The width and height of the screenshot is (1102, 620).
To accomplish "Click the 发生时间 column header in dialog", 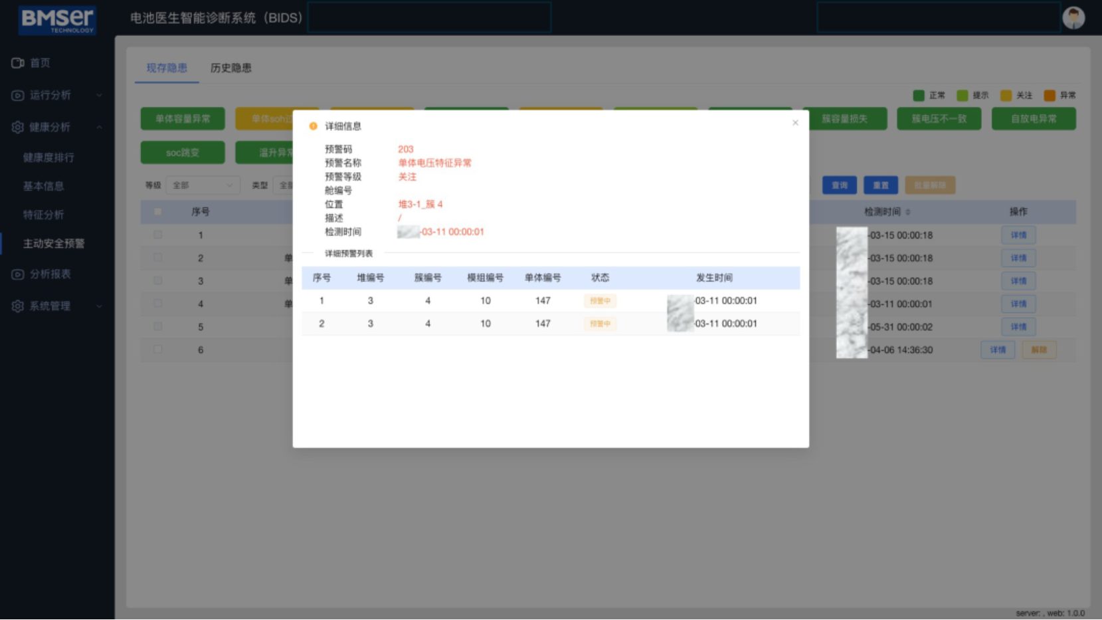I will [x=714, y=278].
